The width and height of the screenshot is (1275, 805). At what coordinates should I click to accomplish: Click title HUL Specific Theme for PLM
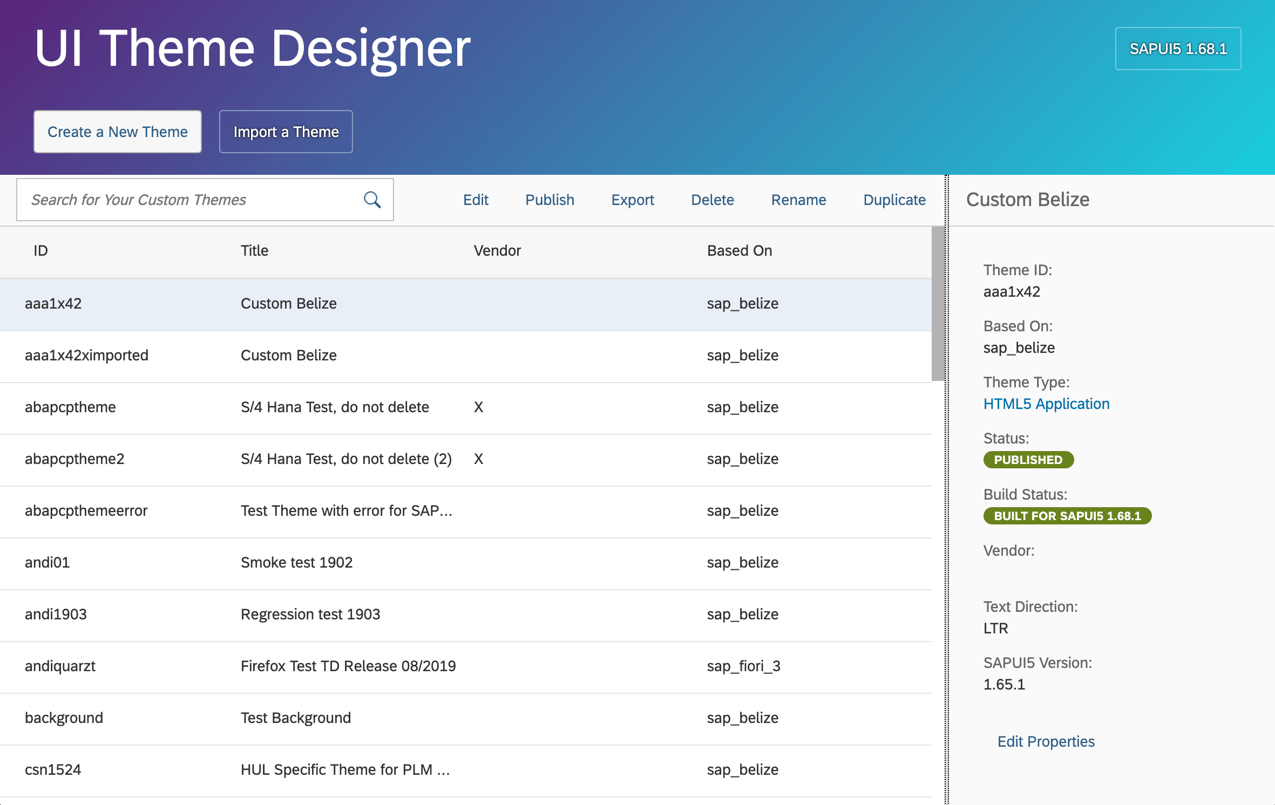click(x=345, y=769)
